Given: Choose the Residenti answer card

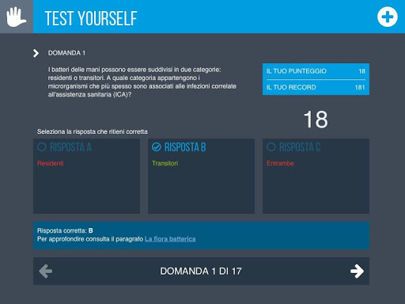Looking at the screenshot, I should pos(86,176).
